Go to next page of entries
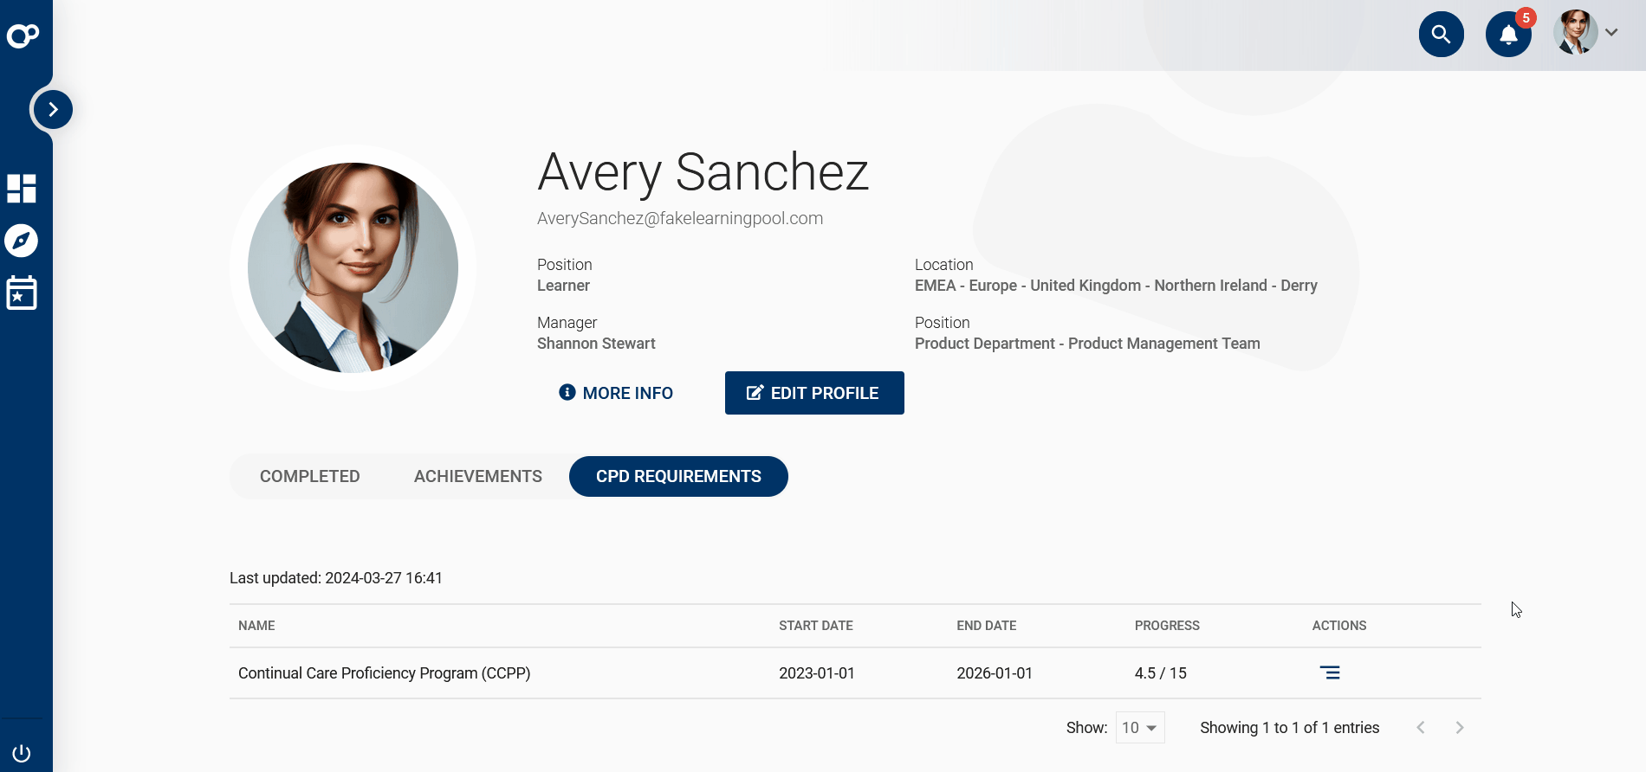Image resolution: width=1646 pixels, height=772 pixels. click(x=1460, y=728)
